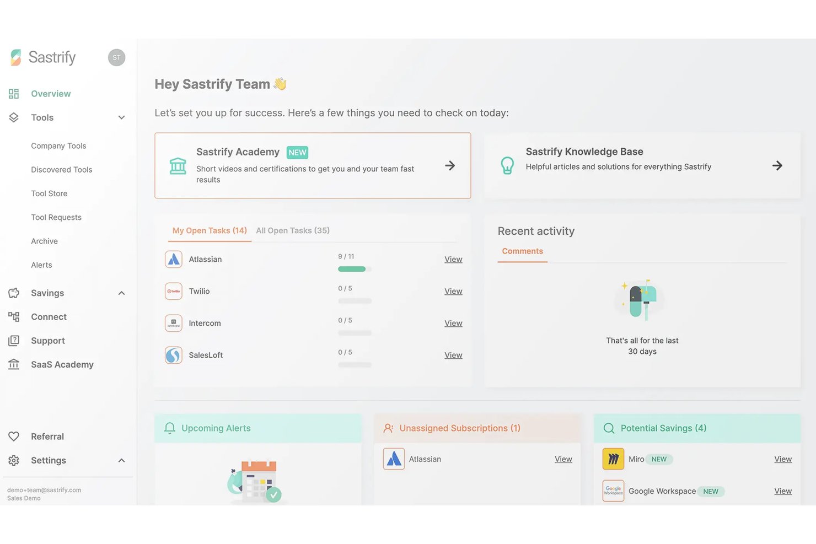Click the Intercom logo icon
This screenshot has width=816, height=544.
(174, 323)
